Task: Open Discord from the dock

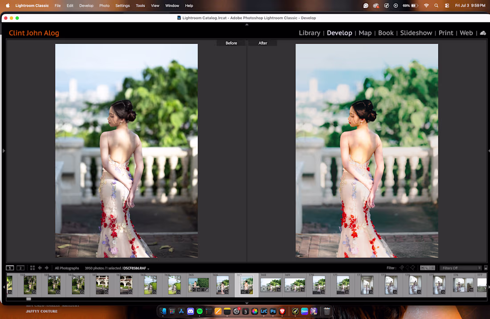Action: tap(190, 311)
